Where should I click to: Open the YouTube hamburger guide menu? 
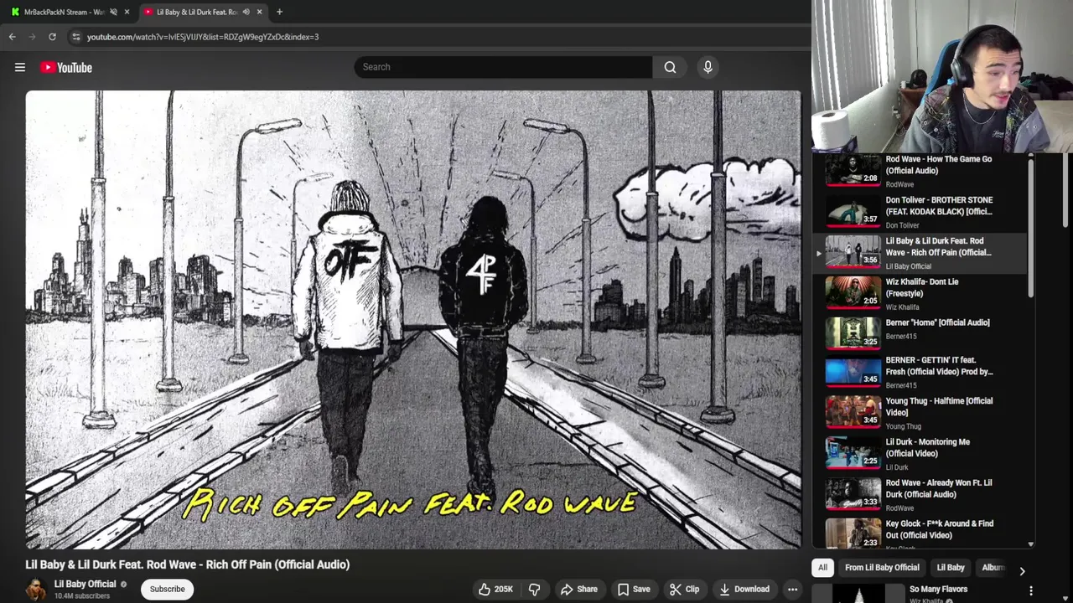click(20, 67)
